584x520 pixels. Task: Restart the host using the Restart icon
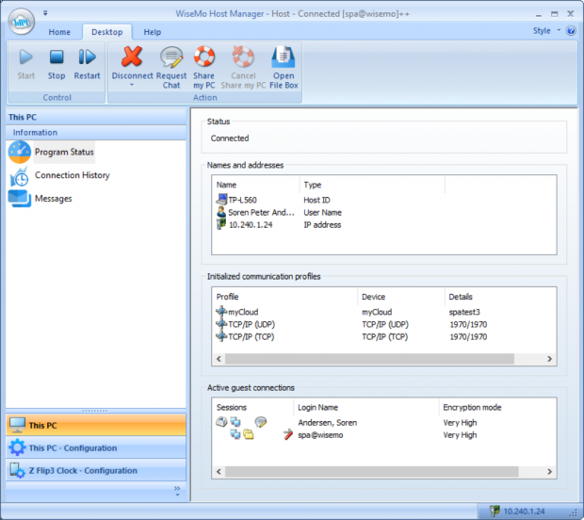[x=88, y=57]
